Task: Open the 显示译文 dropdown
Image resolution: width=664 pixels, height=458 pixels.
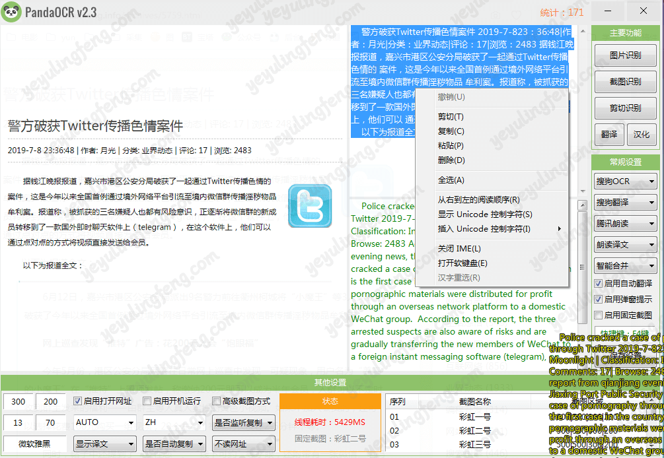Action: click(104, 443)
